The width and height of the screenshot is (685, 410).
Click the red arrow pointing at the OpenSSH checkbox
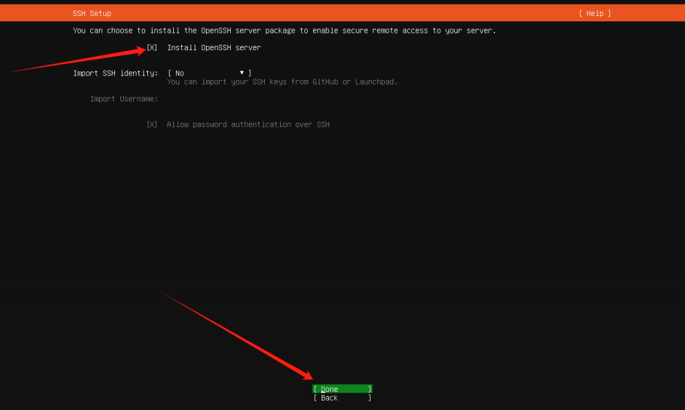pyautogui.click(x=74, y=59)
